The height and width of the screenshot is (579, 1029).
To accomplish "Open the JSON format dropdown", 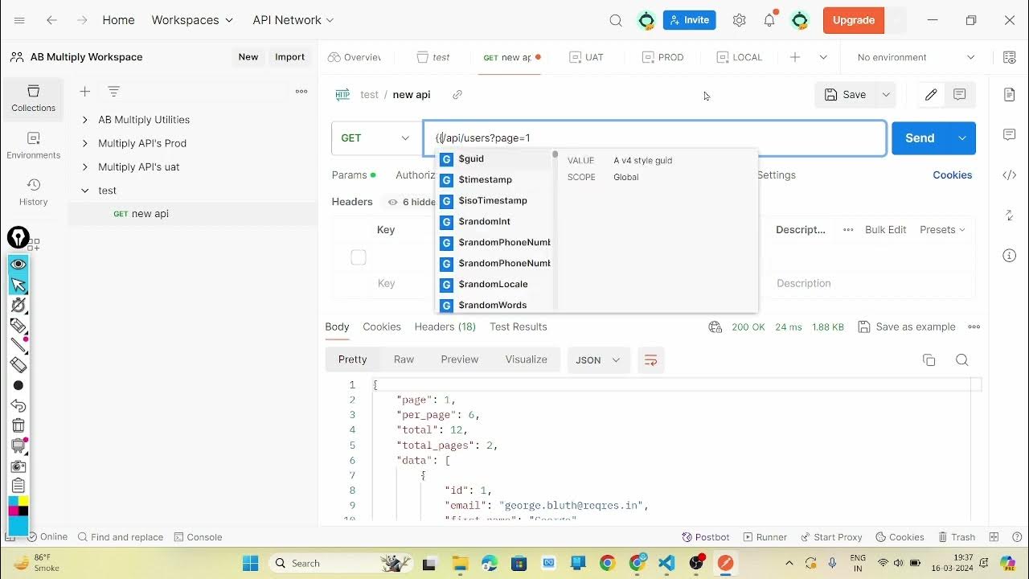I will pos(599,360).
